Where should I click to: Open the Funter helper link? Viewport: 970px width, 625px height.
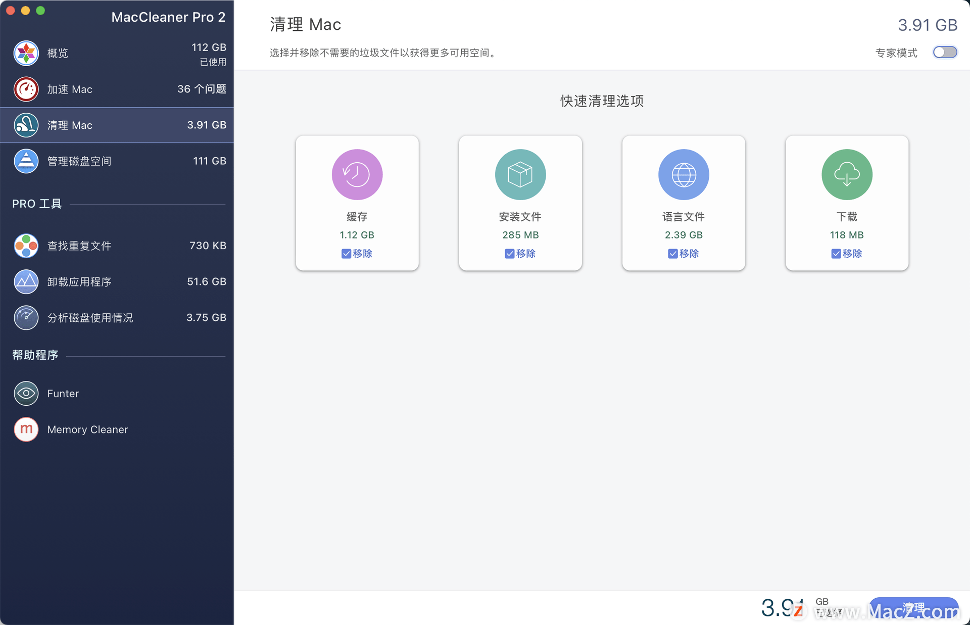tap(63, 394)
